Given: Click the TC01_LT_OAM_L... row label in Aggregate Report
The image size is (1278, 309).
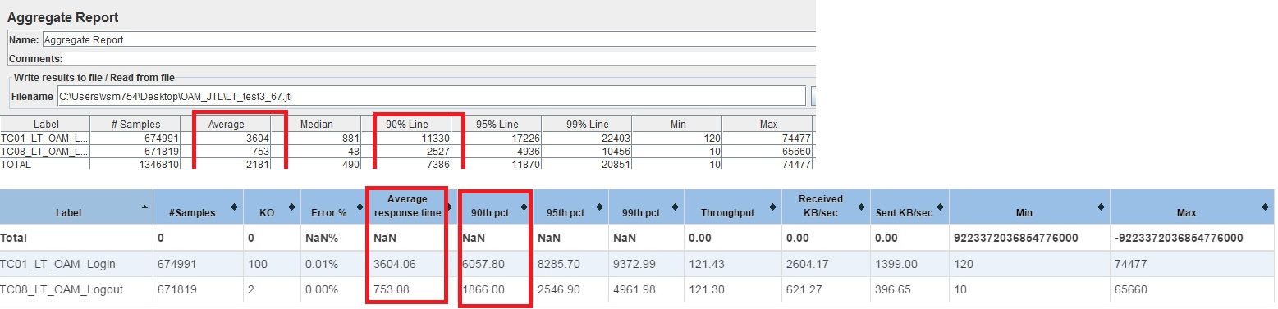Looking at the screenshot, I should (x=45, y=139).
